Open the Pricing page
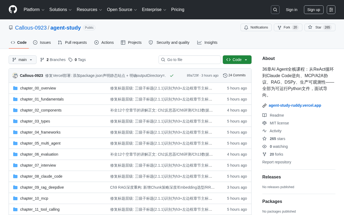344x215 pixels. point(178,10)
